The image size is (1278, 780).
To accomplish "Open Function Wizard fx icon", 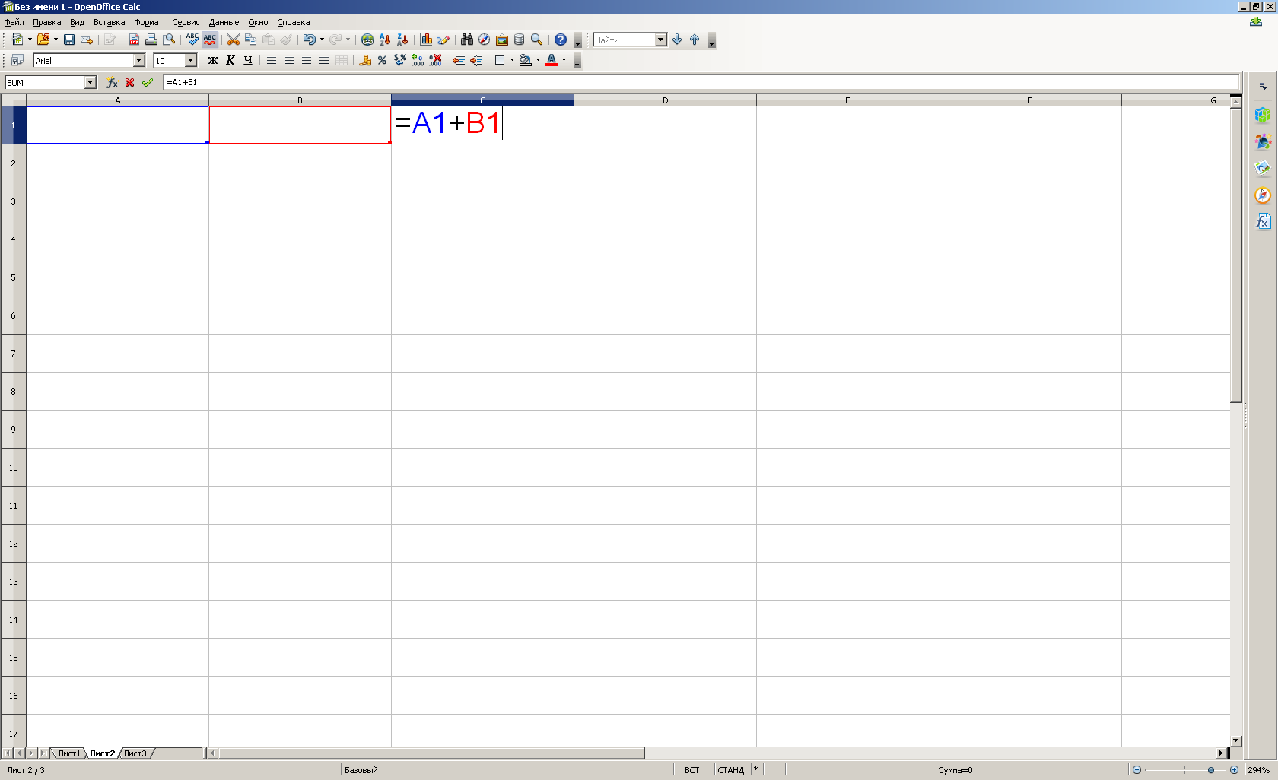I will 113,82.
